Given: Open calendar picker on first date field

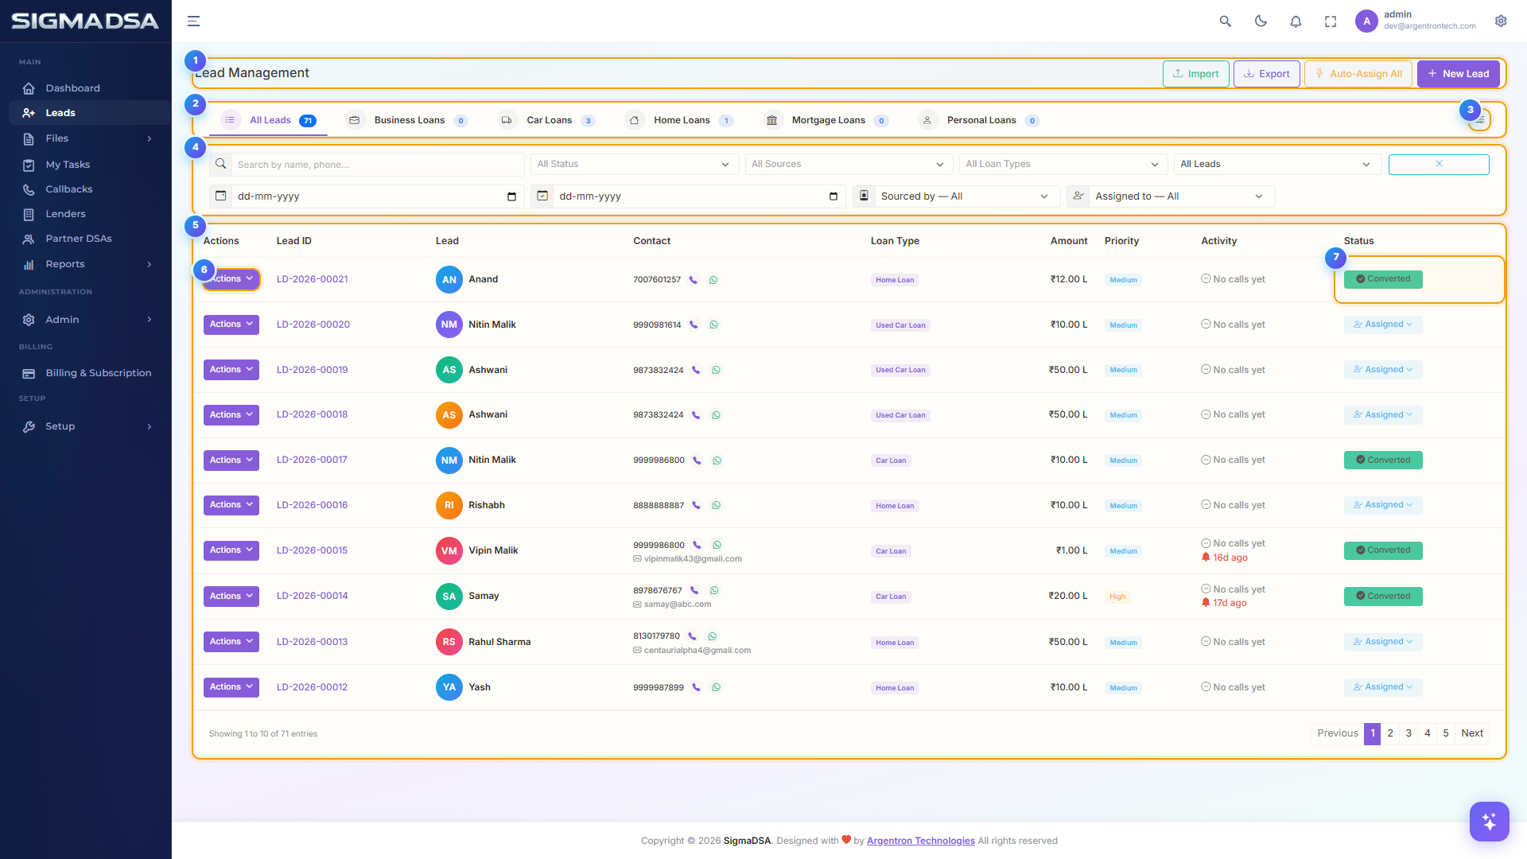Looking at the screenshot, I should coord(511,196).
